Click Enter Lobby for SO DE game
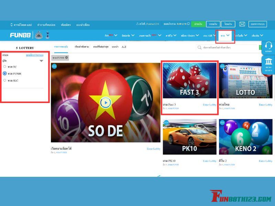 [153, 149]
